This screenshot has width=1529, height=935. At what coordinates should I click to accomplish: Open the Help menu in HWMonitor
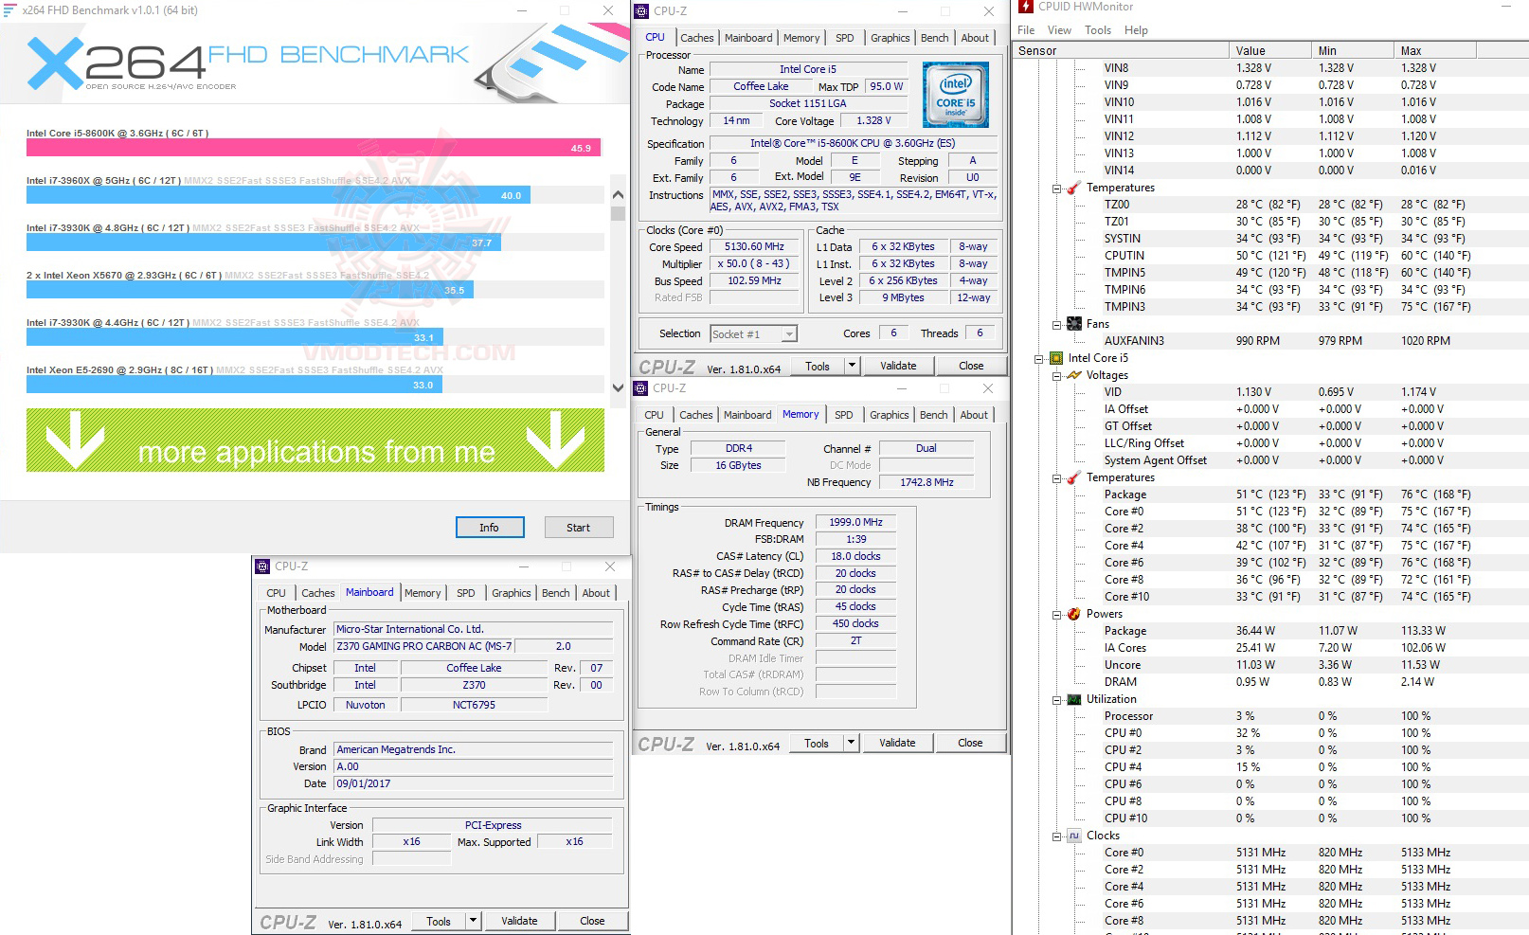pos(1136,30)
